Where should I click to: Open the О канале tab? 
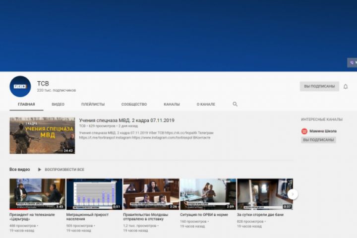coord(206,104)
